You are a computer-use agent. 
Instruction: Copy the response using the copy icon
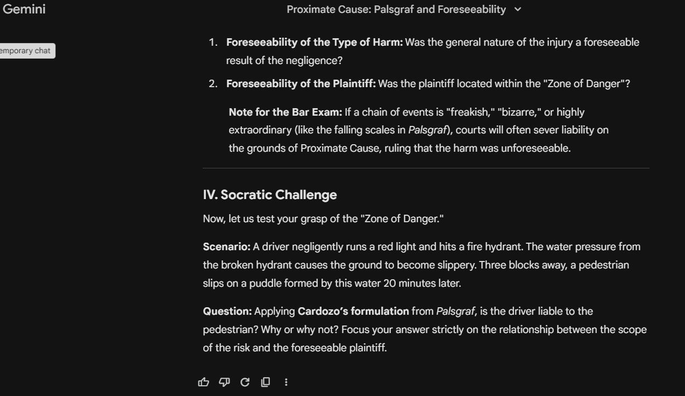pyautogui.click(x=265, y=382)
